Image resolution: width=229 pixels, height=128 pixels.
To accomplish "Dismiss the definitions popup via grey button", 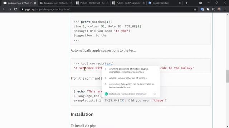I will point(155,94).
